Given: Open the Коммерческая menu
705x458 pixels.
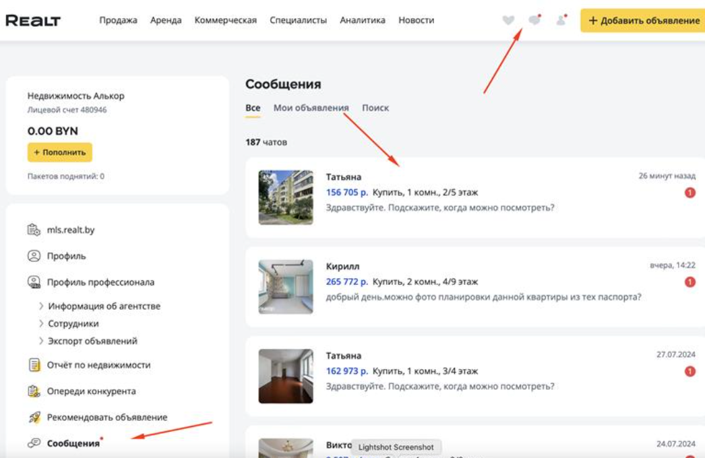Looking at the screenshot, I should point(225,20).
